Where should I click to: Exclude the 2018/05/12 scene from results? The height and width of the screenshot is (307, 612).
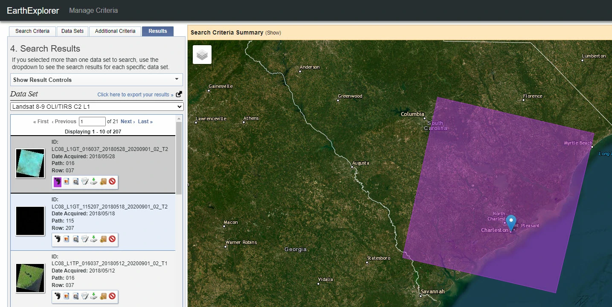click(112, 296)
